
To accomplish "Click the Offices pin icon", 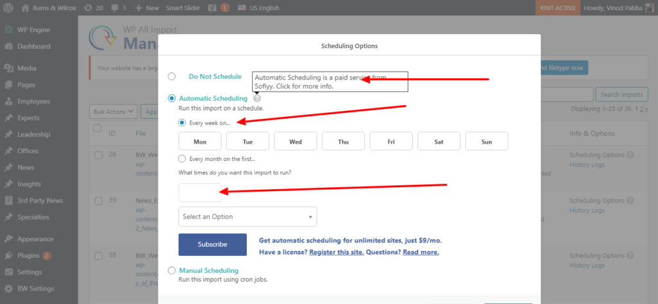I will (8, 151).
